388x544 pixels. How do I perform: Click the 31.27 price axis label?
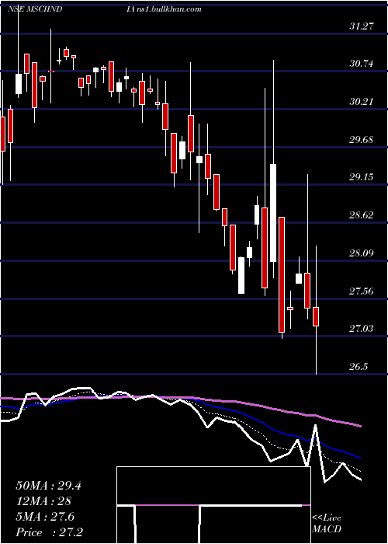(x=362, y=26)
